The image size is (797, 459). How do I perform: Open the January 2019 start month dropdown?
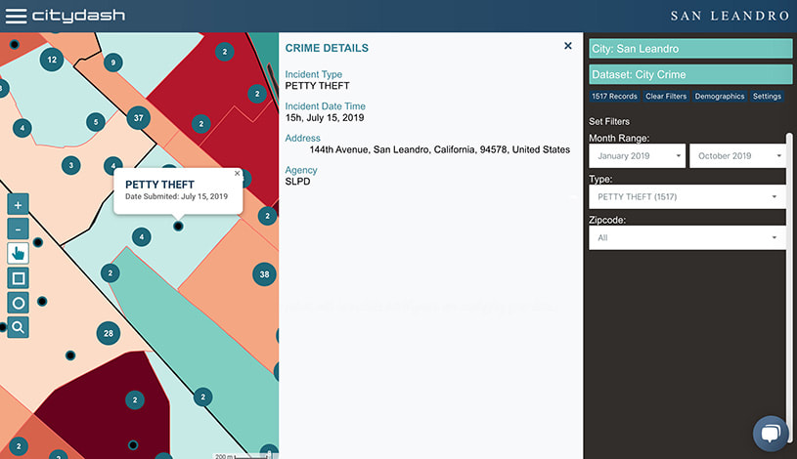coord(638,156)
